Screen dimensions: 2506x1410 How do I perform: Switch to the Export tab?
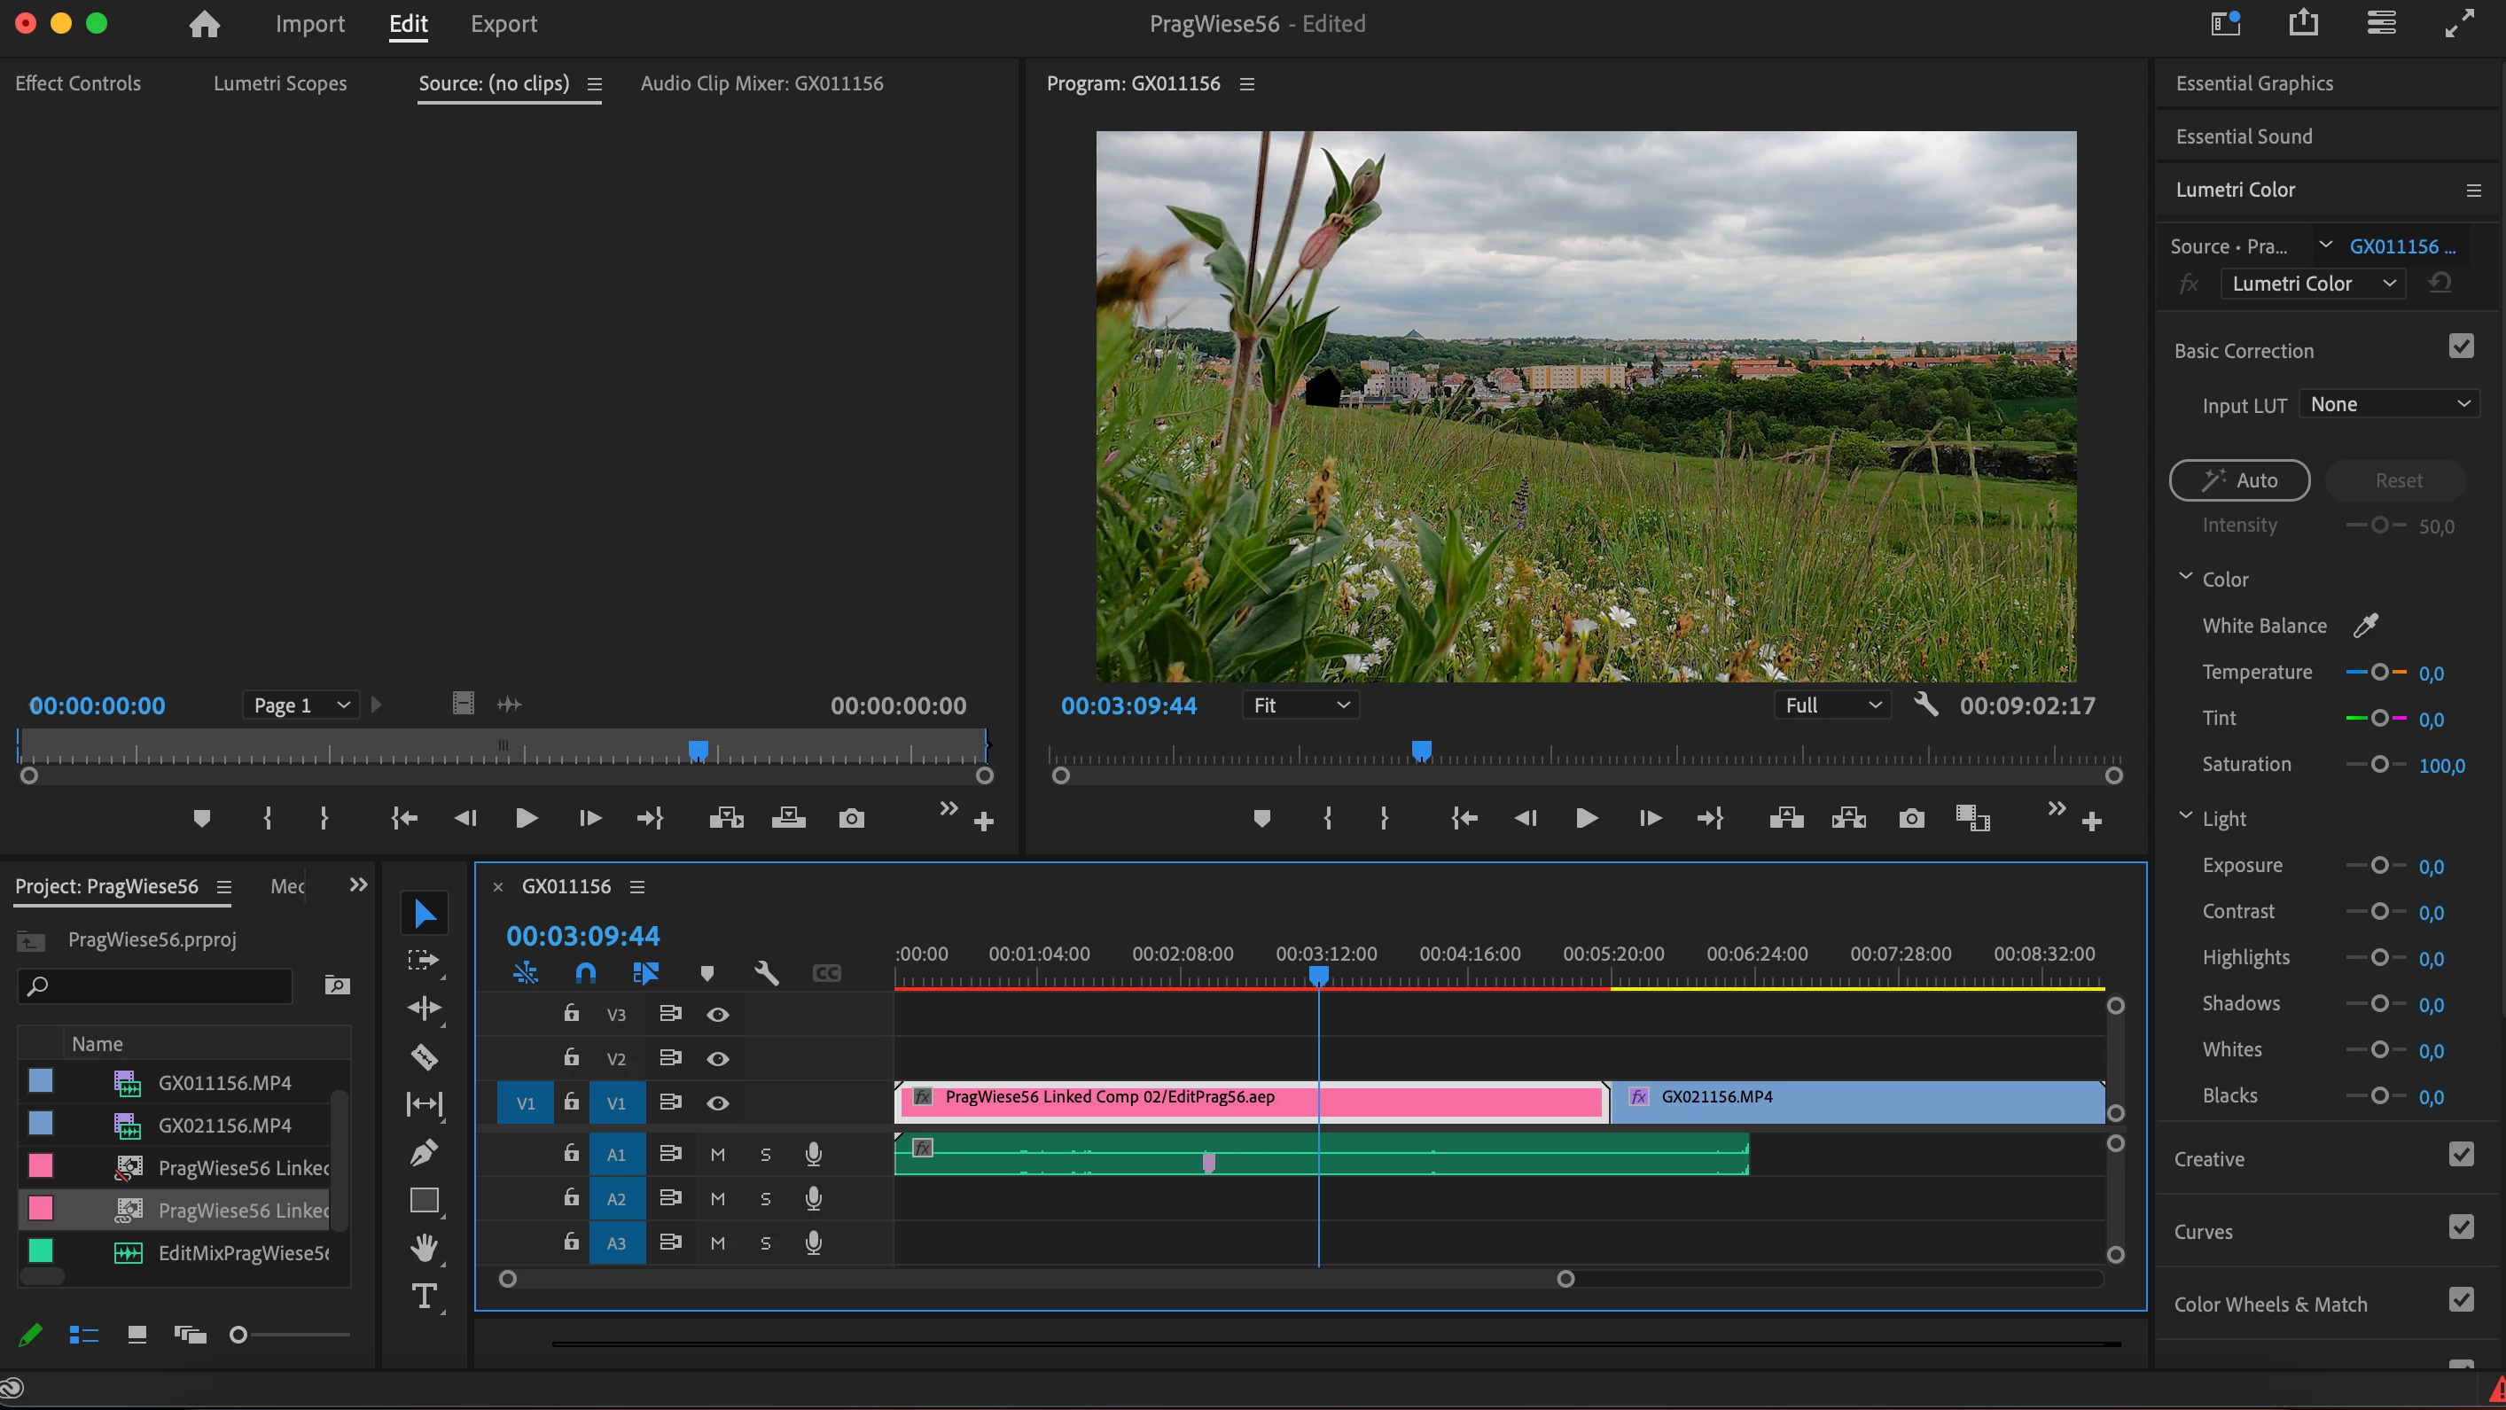[503, 24]
